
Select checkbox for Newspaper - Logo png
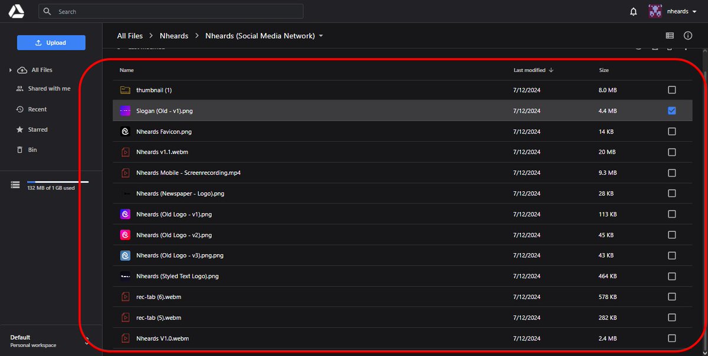pos(672,194)
